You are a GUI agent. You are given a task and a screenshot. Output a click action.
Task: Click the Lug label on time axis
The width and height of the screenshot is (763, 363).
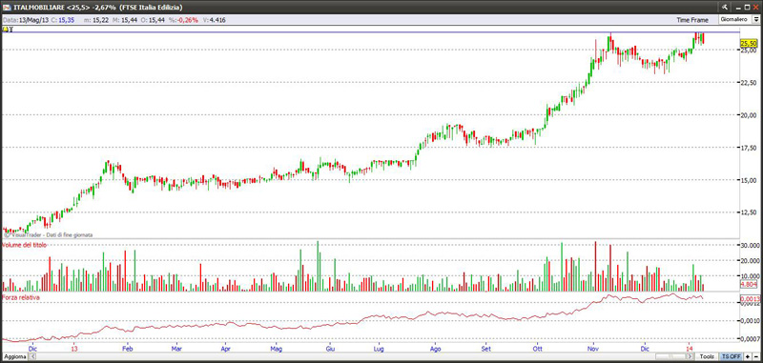coord(378,349)
